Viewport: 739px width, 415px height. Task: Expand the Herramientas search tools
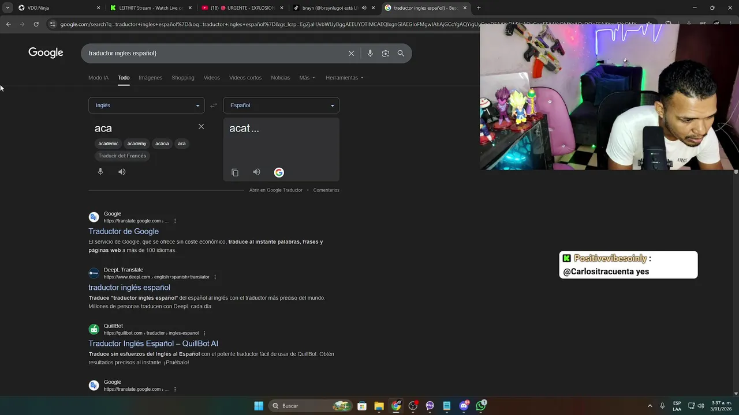345,78
